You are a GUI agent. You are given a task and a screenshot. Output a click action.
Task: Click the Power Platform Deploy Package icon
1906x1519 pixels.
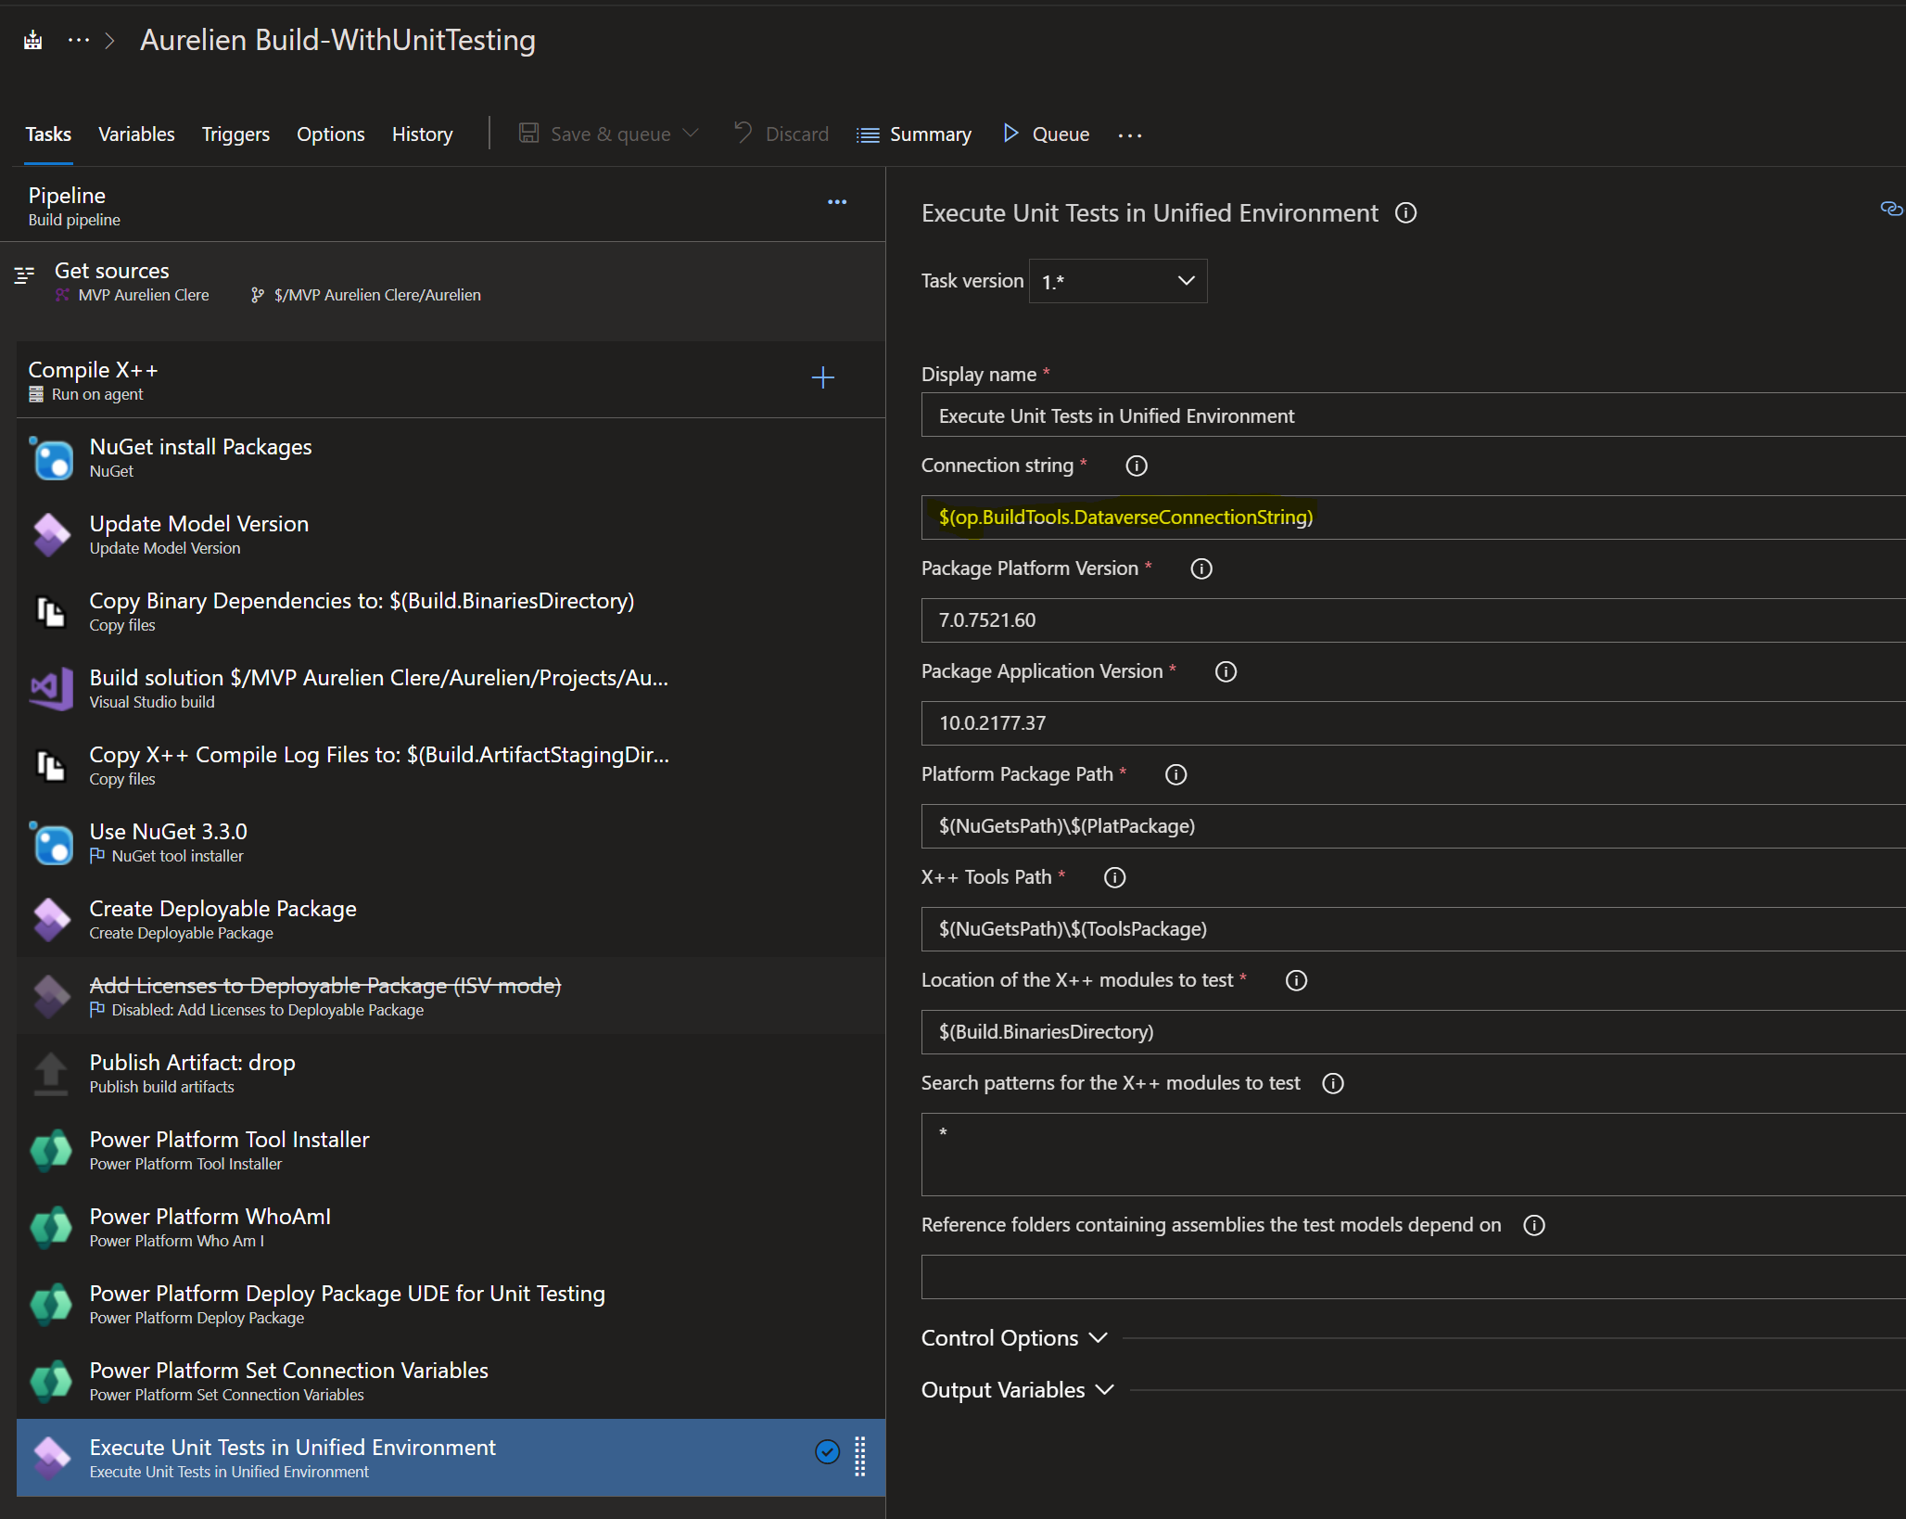click(52, 1305)
